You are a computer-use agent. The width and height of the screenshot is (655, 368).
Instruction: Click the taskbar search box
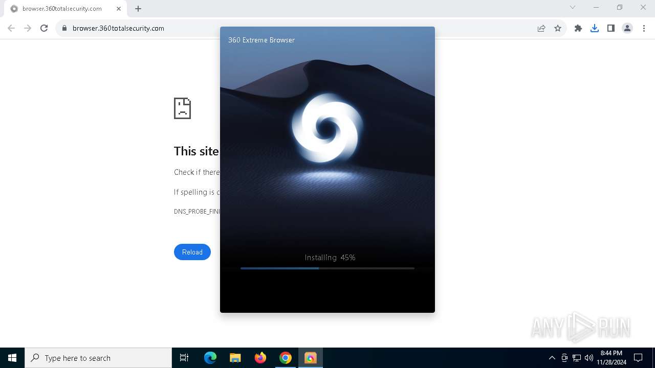tap(98, 358)
